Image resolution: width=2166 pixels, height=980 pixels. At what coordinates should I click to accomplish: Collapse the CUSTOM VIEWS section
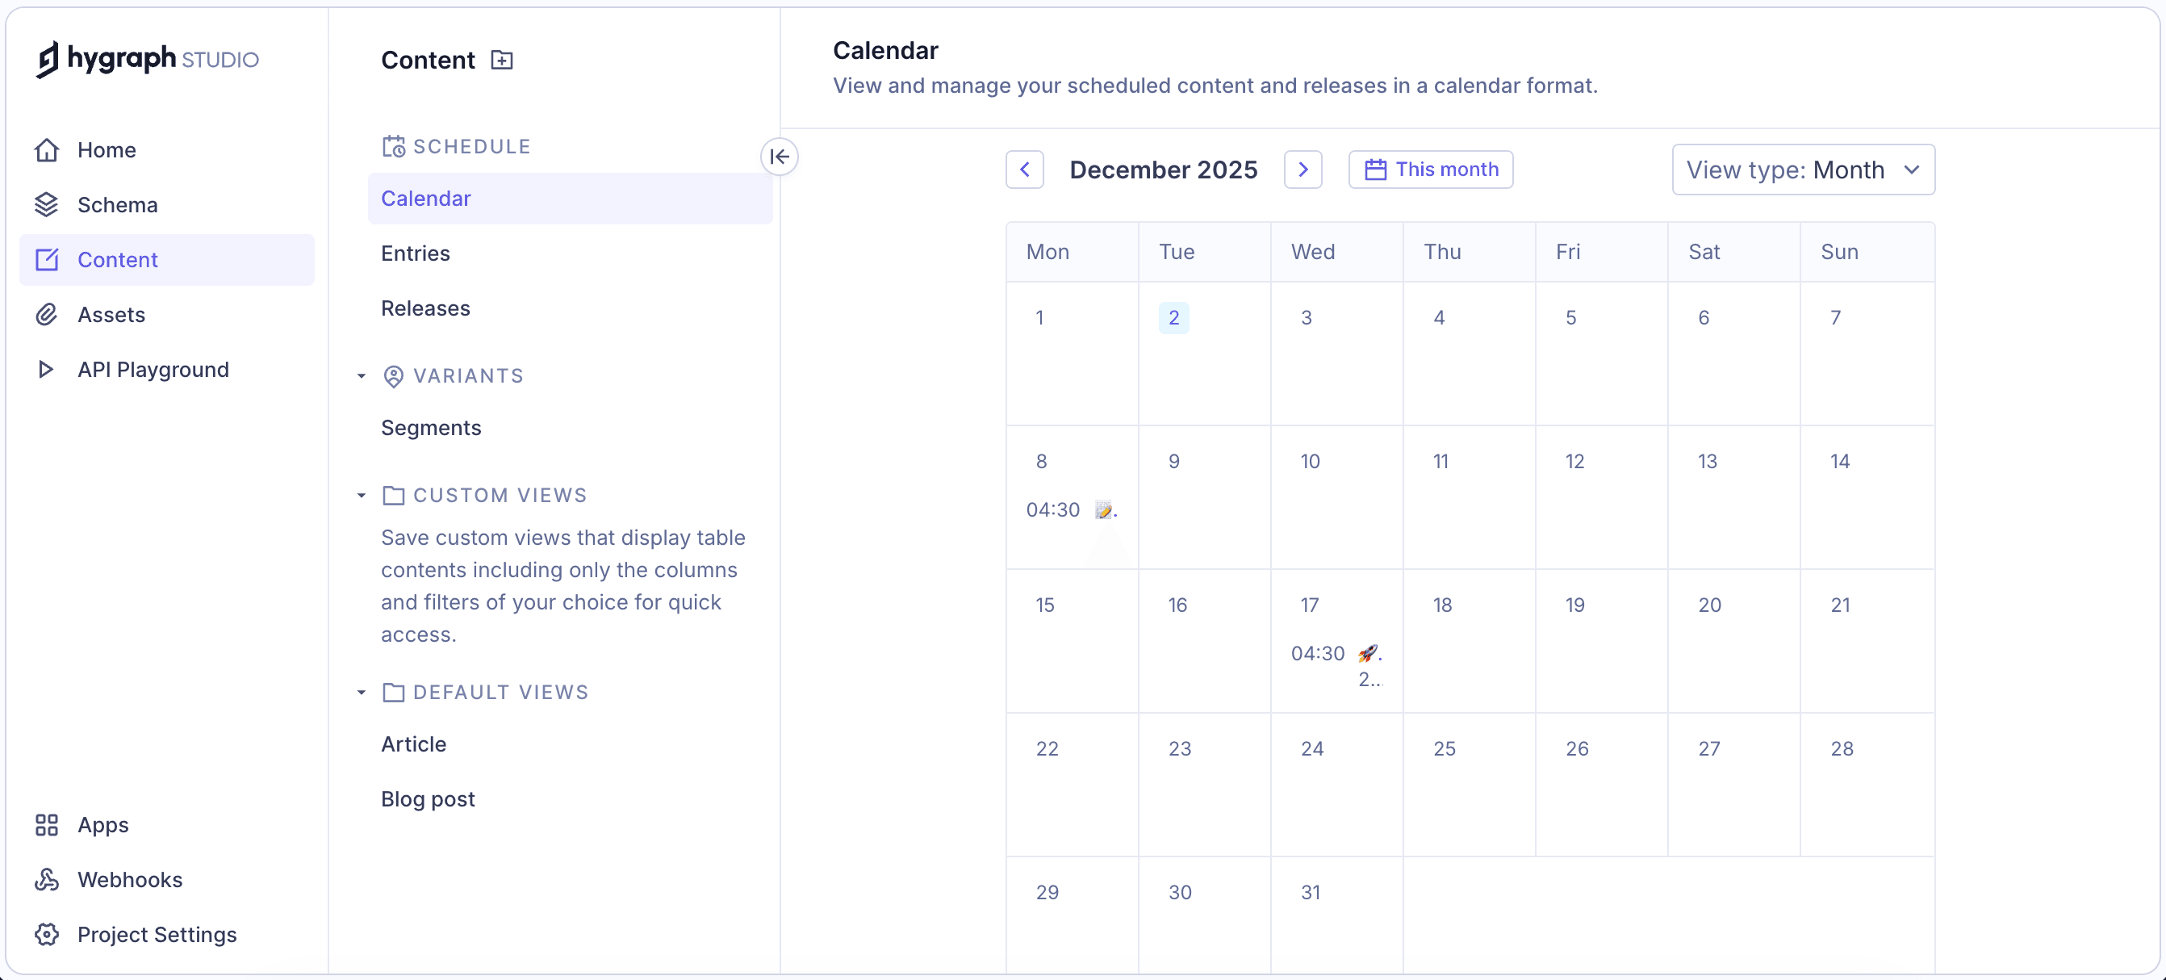tap(361, 496)
